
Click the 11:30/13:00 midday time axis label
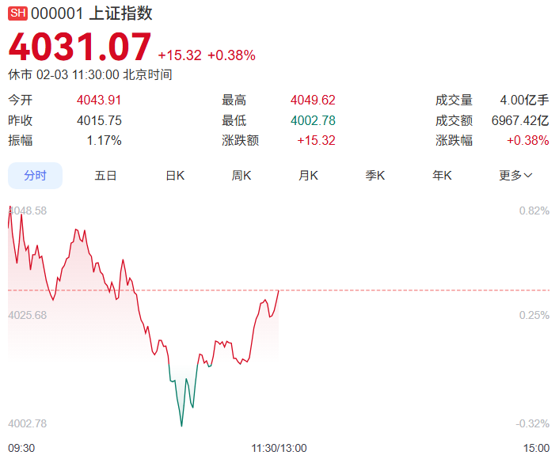pos(279,448)
